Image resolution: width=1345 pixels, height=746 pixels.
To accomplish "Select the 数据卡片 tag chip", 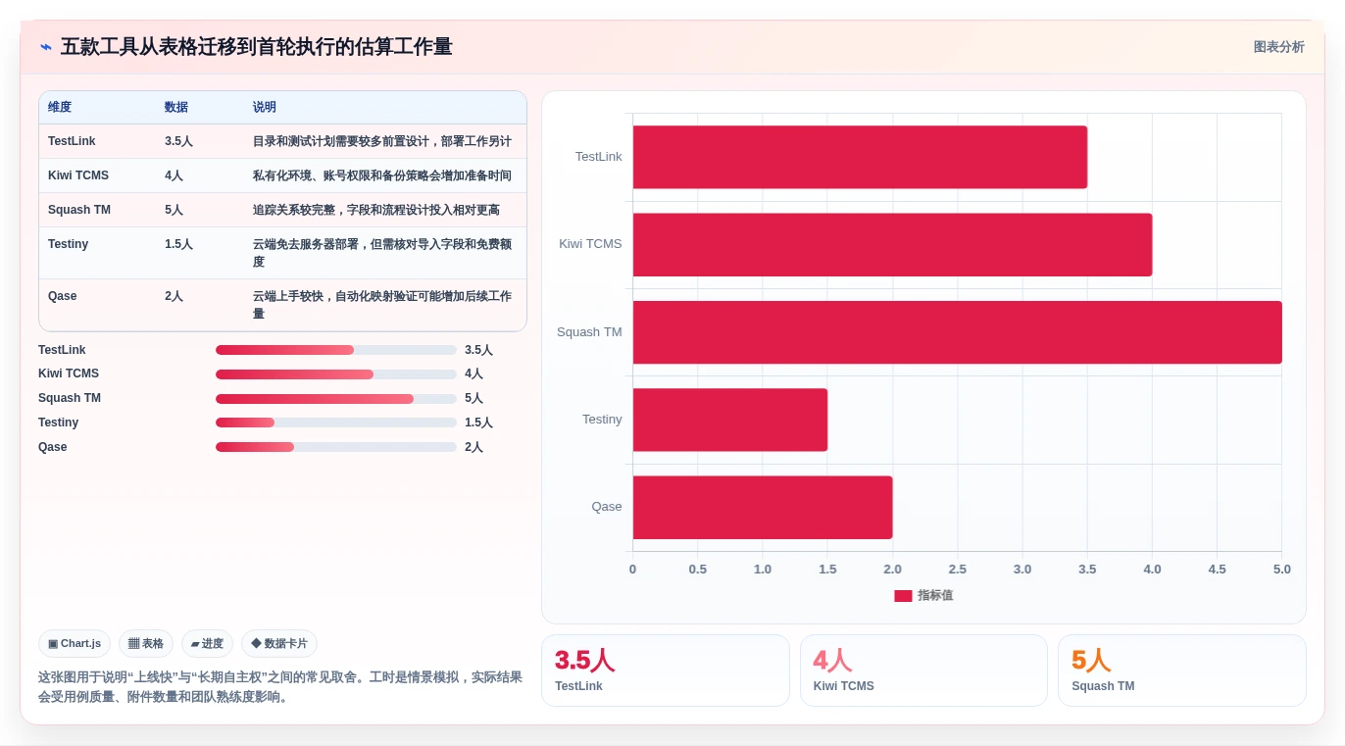I will [279, 644].
